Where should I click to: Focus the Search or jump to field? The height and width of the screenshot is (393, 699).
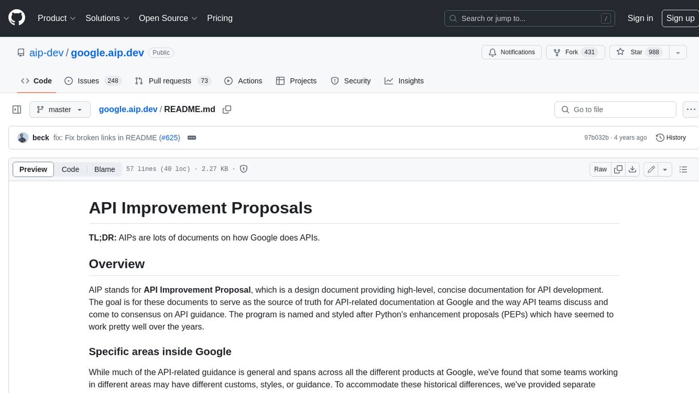click(x=530, y=19)
